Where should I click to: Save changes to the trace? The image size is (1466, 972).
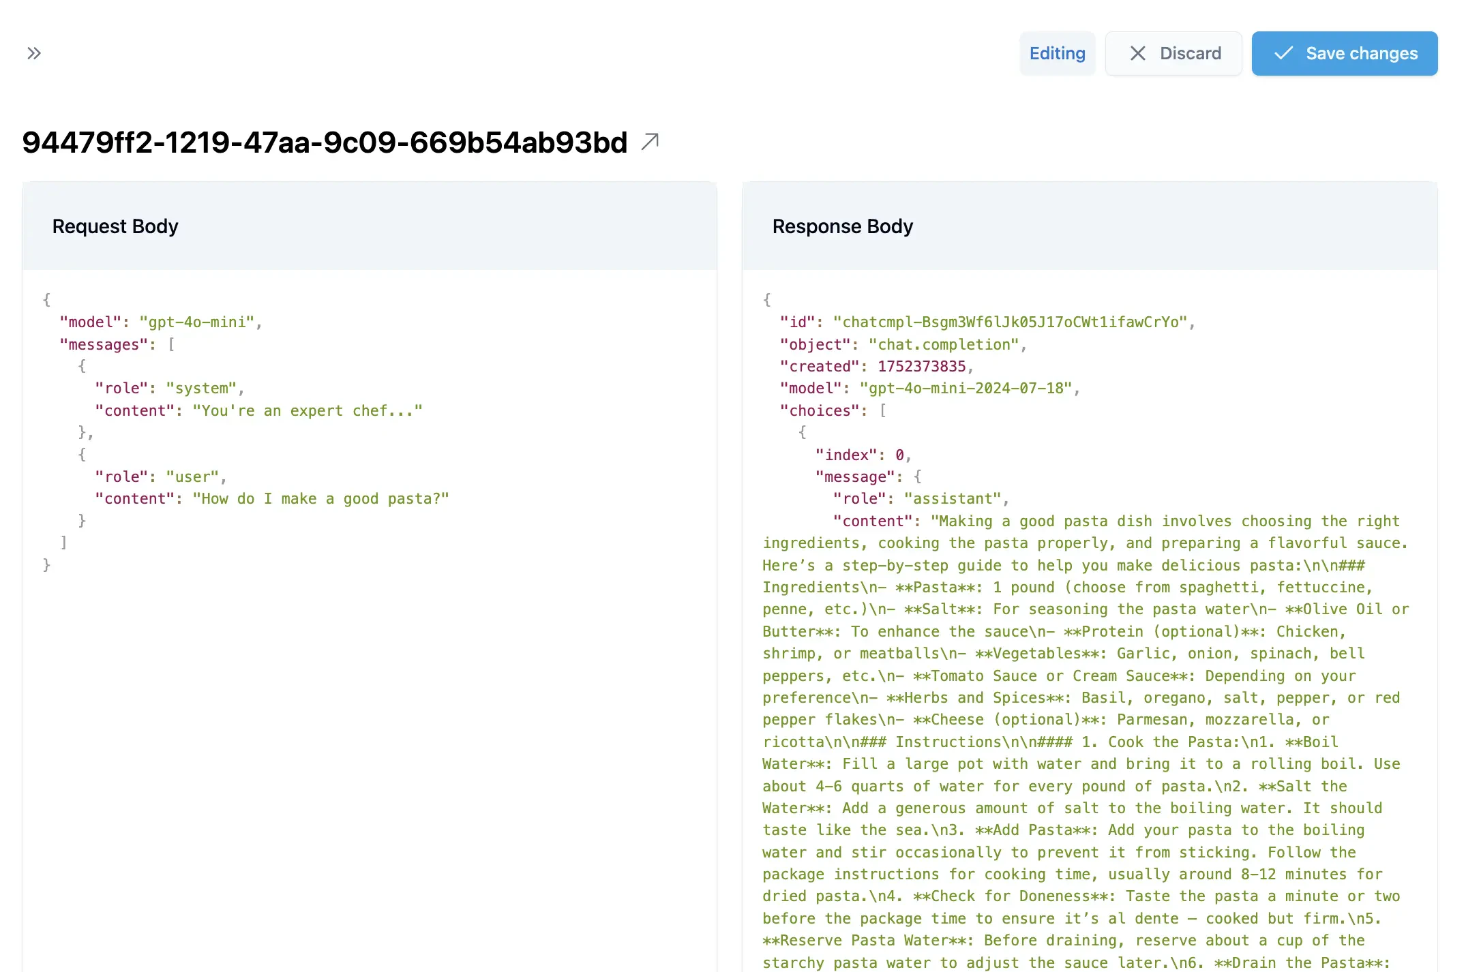pyautogui.click(x=1344, y=53)
